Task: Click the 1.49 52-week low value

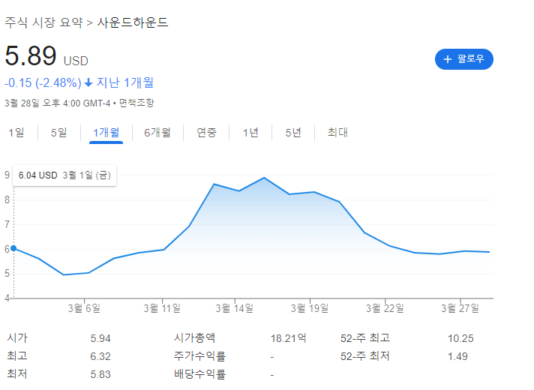Action: coord(457,356)
